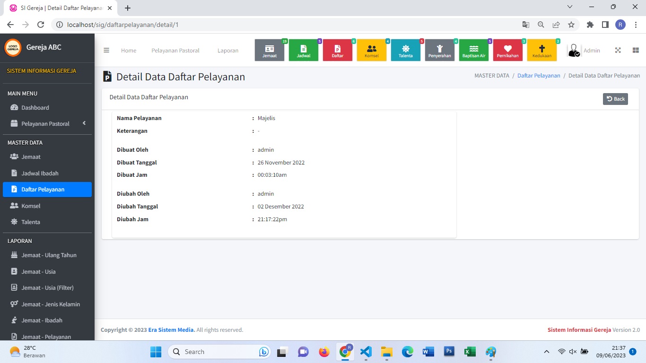This screenshot has width=646, height=363.
Task: Open the Era Sistem Media footer link
Action: point(171,330)
